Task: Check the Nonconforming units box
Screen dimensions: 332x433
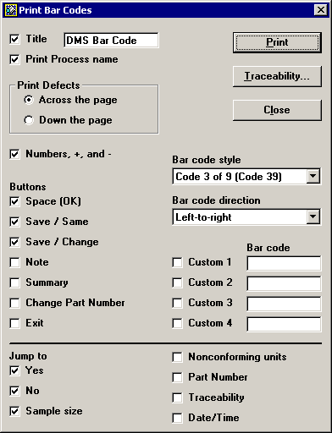Action: click(x=177, y=357)
